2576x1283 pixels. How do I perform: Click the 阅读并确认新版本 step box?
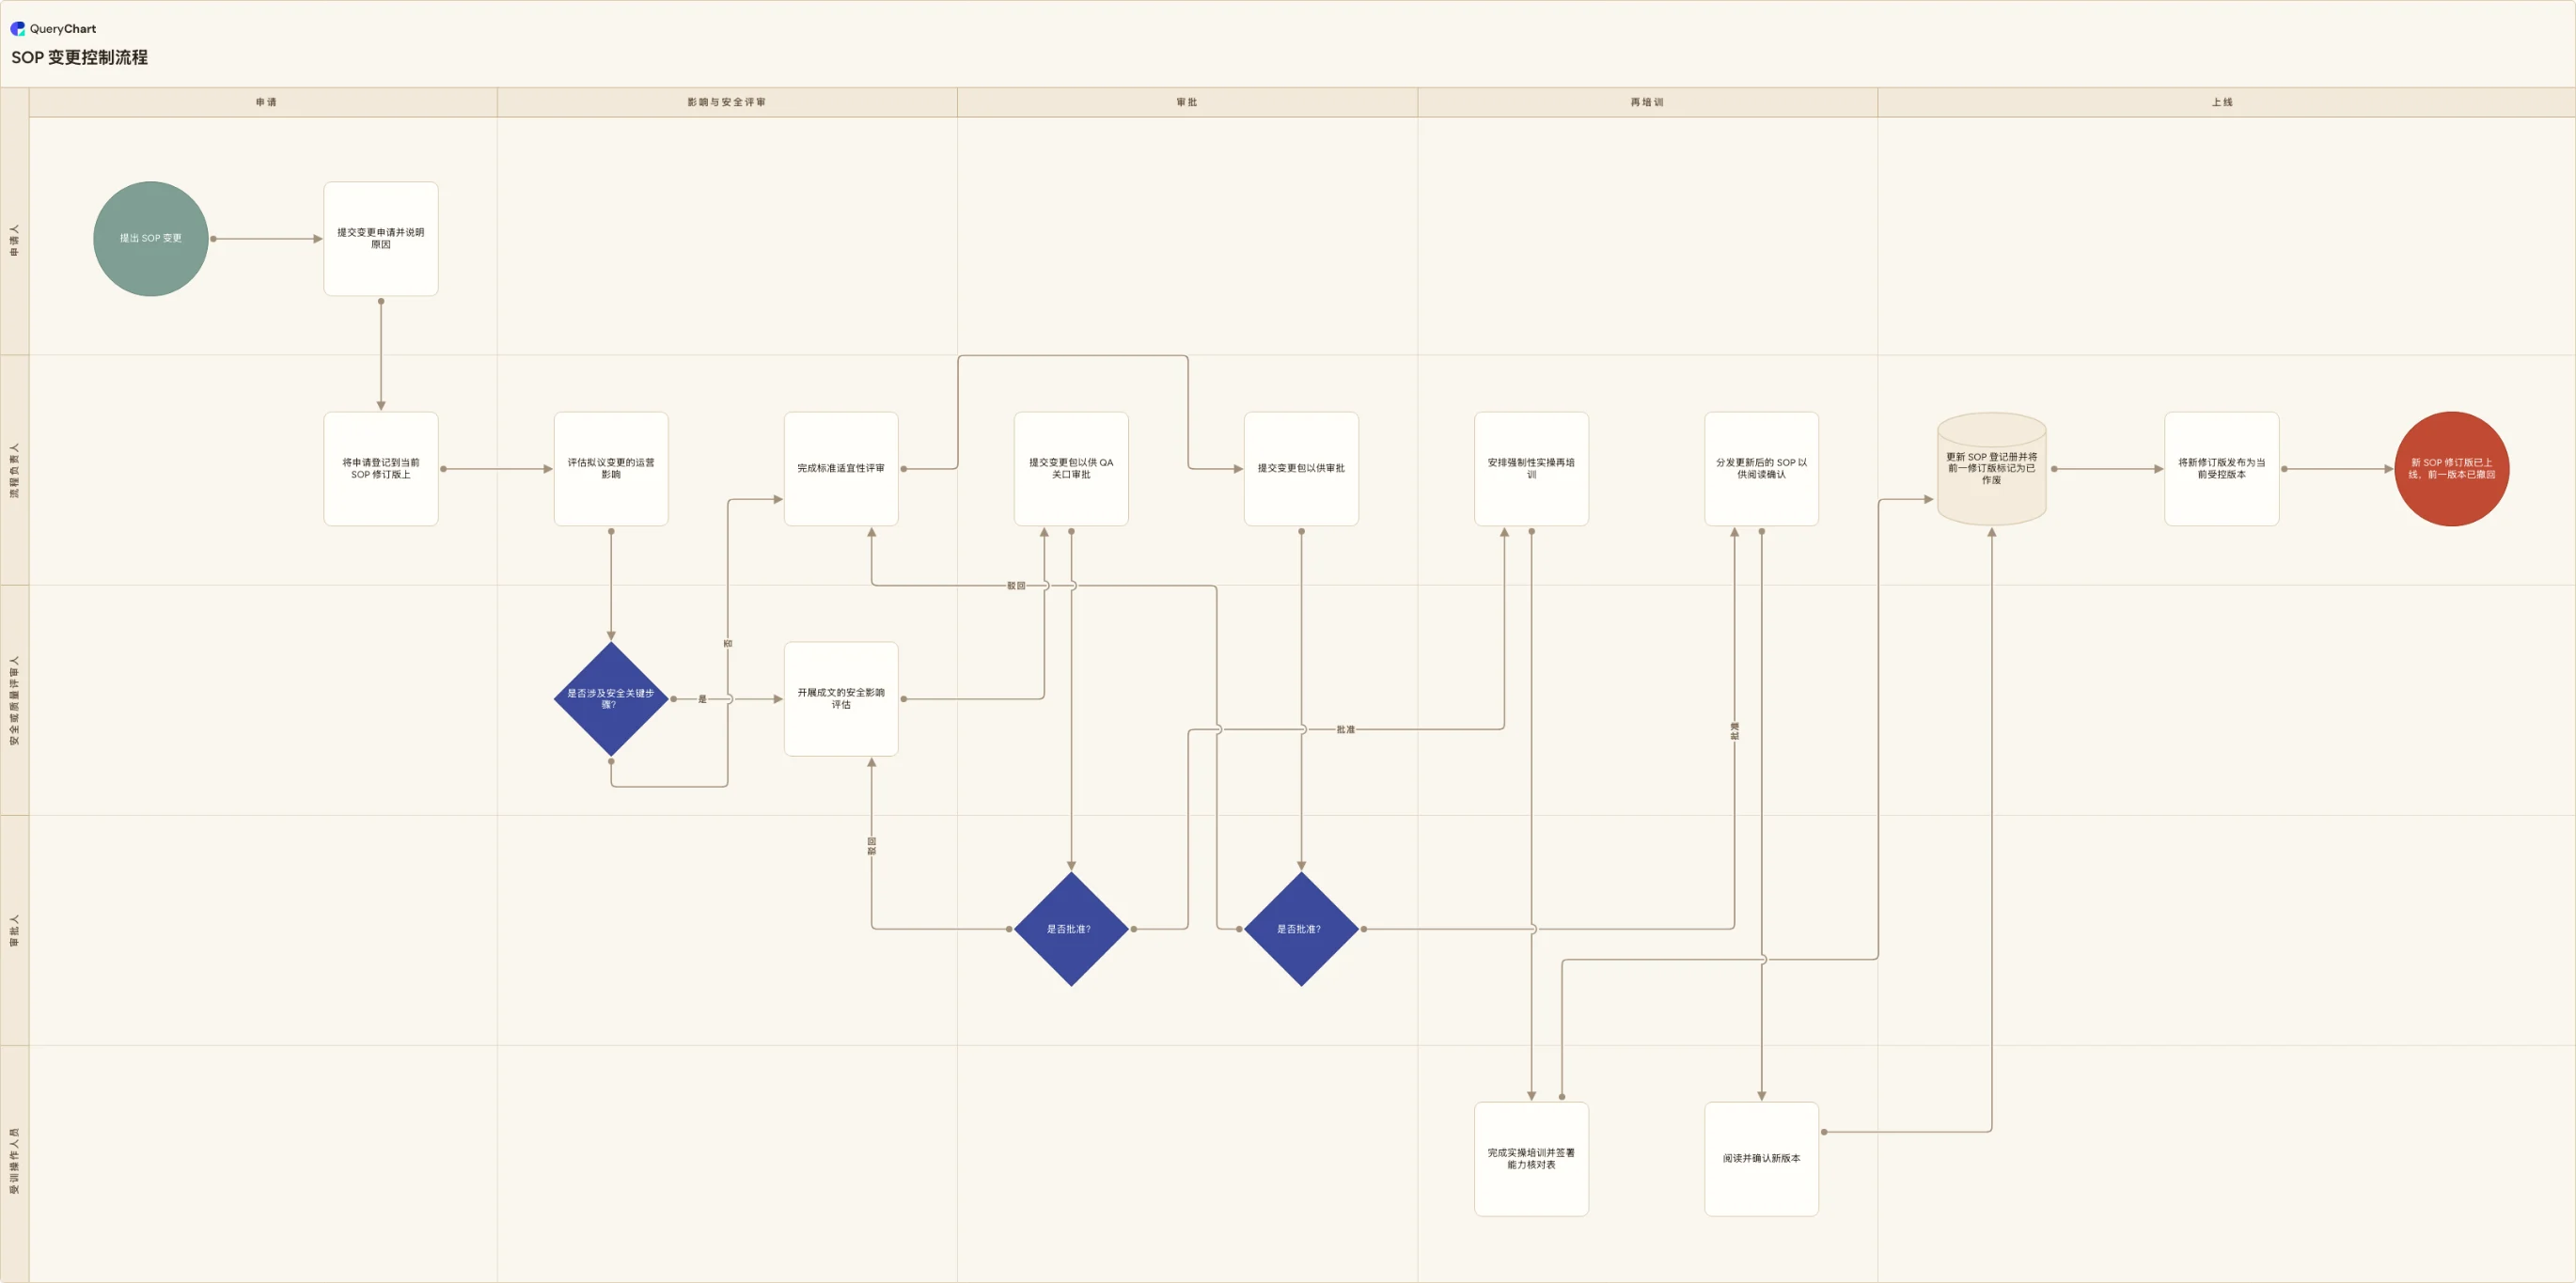(1761, 1159)
